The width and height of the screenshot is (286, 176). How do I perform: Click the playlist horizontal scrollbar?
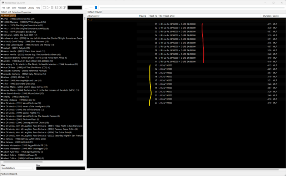[184, 170]
